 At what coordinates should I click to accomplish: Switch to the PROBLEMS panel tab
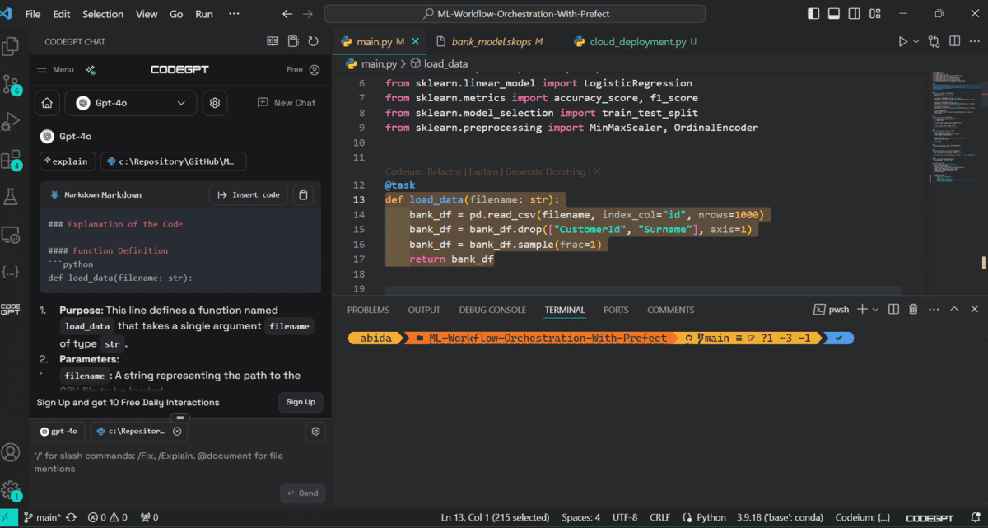pos(368,310)
